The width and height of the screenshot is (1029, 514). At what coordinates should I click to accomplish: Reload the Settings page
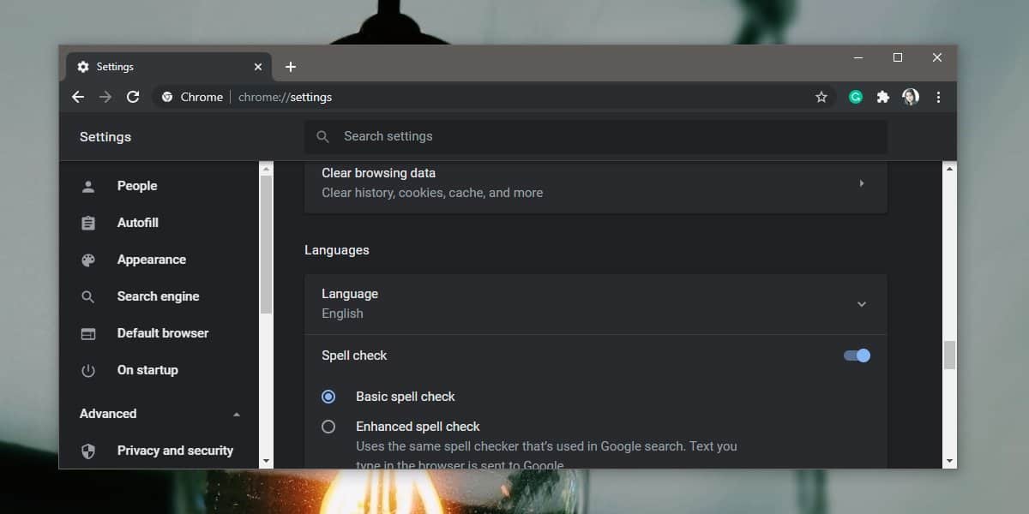[133, 97]
